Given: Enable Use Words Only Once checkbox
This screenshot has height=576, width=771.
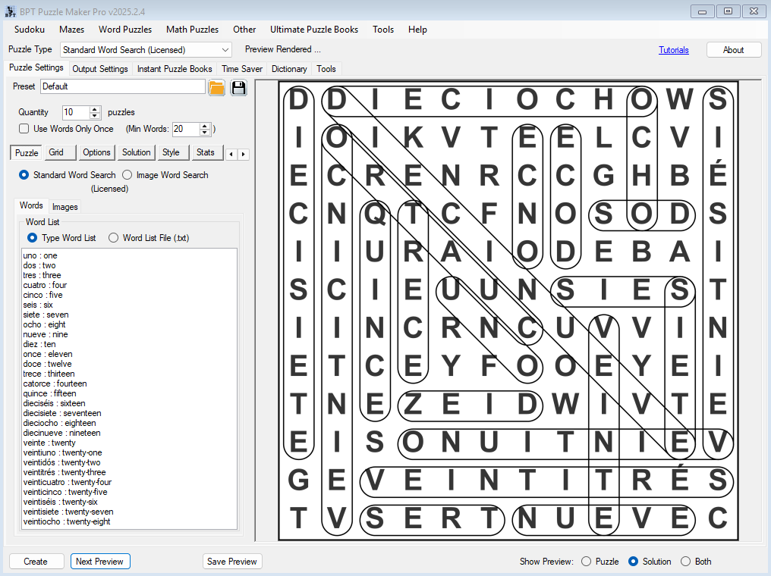Looking at the screenshot, I should pyautogui.click(x=24, y=129).
